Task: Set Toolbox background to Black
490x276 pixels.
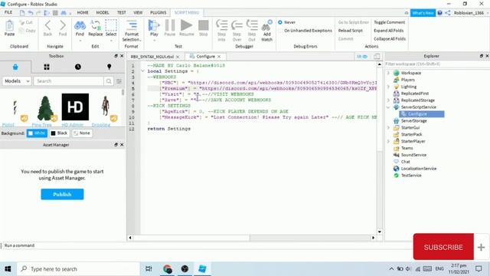Action: pos(59,133)
